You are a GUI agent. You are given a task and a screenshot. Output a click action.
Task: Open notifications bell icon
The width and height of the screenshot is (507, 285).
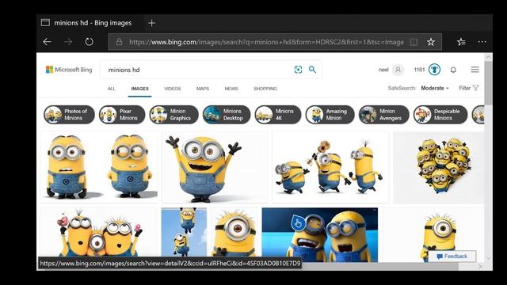pos(453,70)
